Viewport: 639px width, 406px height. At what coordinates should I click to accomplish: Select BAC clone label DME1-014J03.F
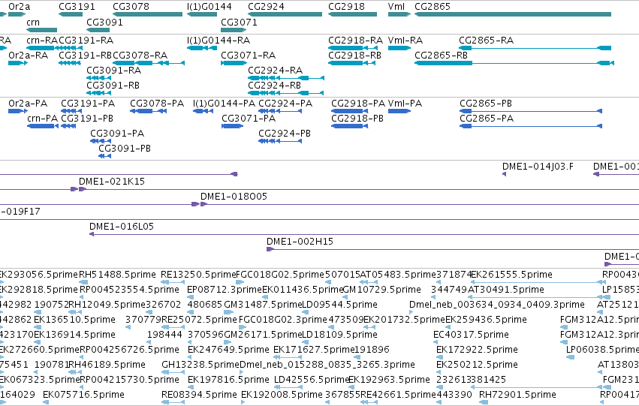coord(538,166)
